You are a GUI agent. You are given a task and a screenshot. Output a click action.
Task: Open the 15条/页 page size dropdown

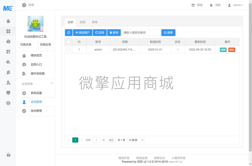point(135,140)
